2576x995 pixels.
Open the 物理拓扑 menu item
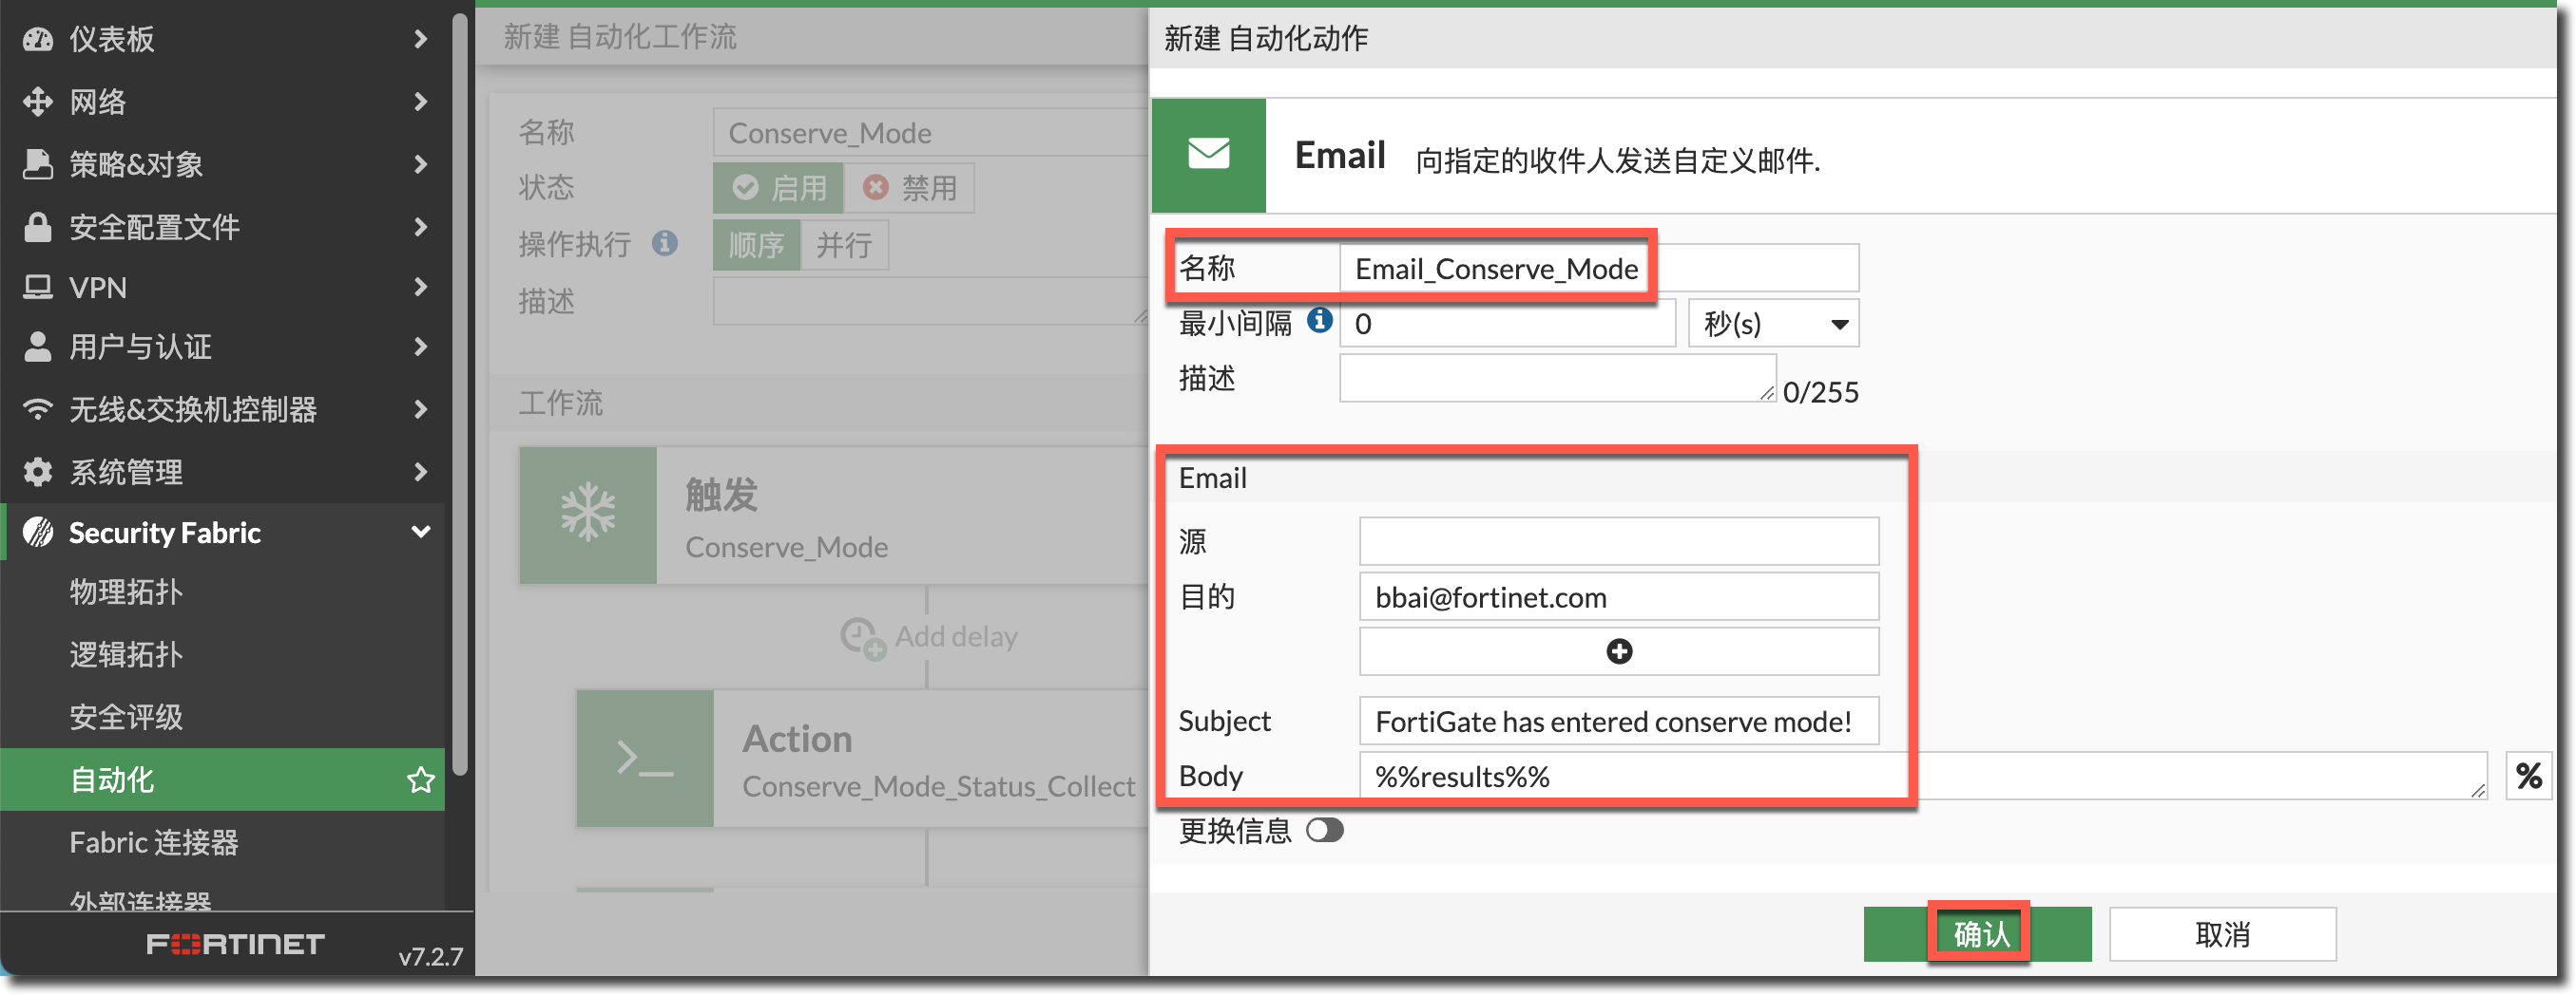tap(126, 591)
